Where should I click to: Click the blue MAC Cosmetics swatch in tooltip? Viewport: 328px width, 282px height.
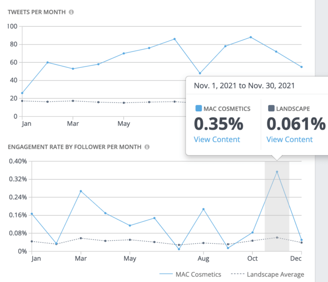198,108
